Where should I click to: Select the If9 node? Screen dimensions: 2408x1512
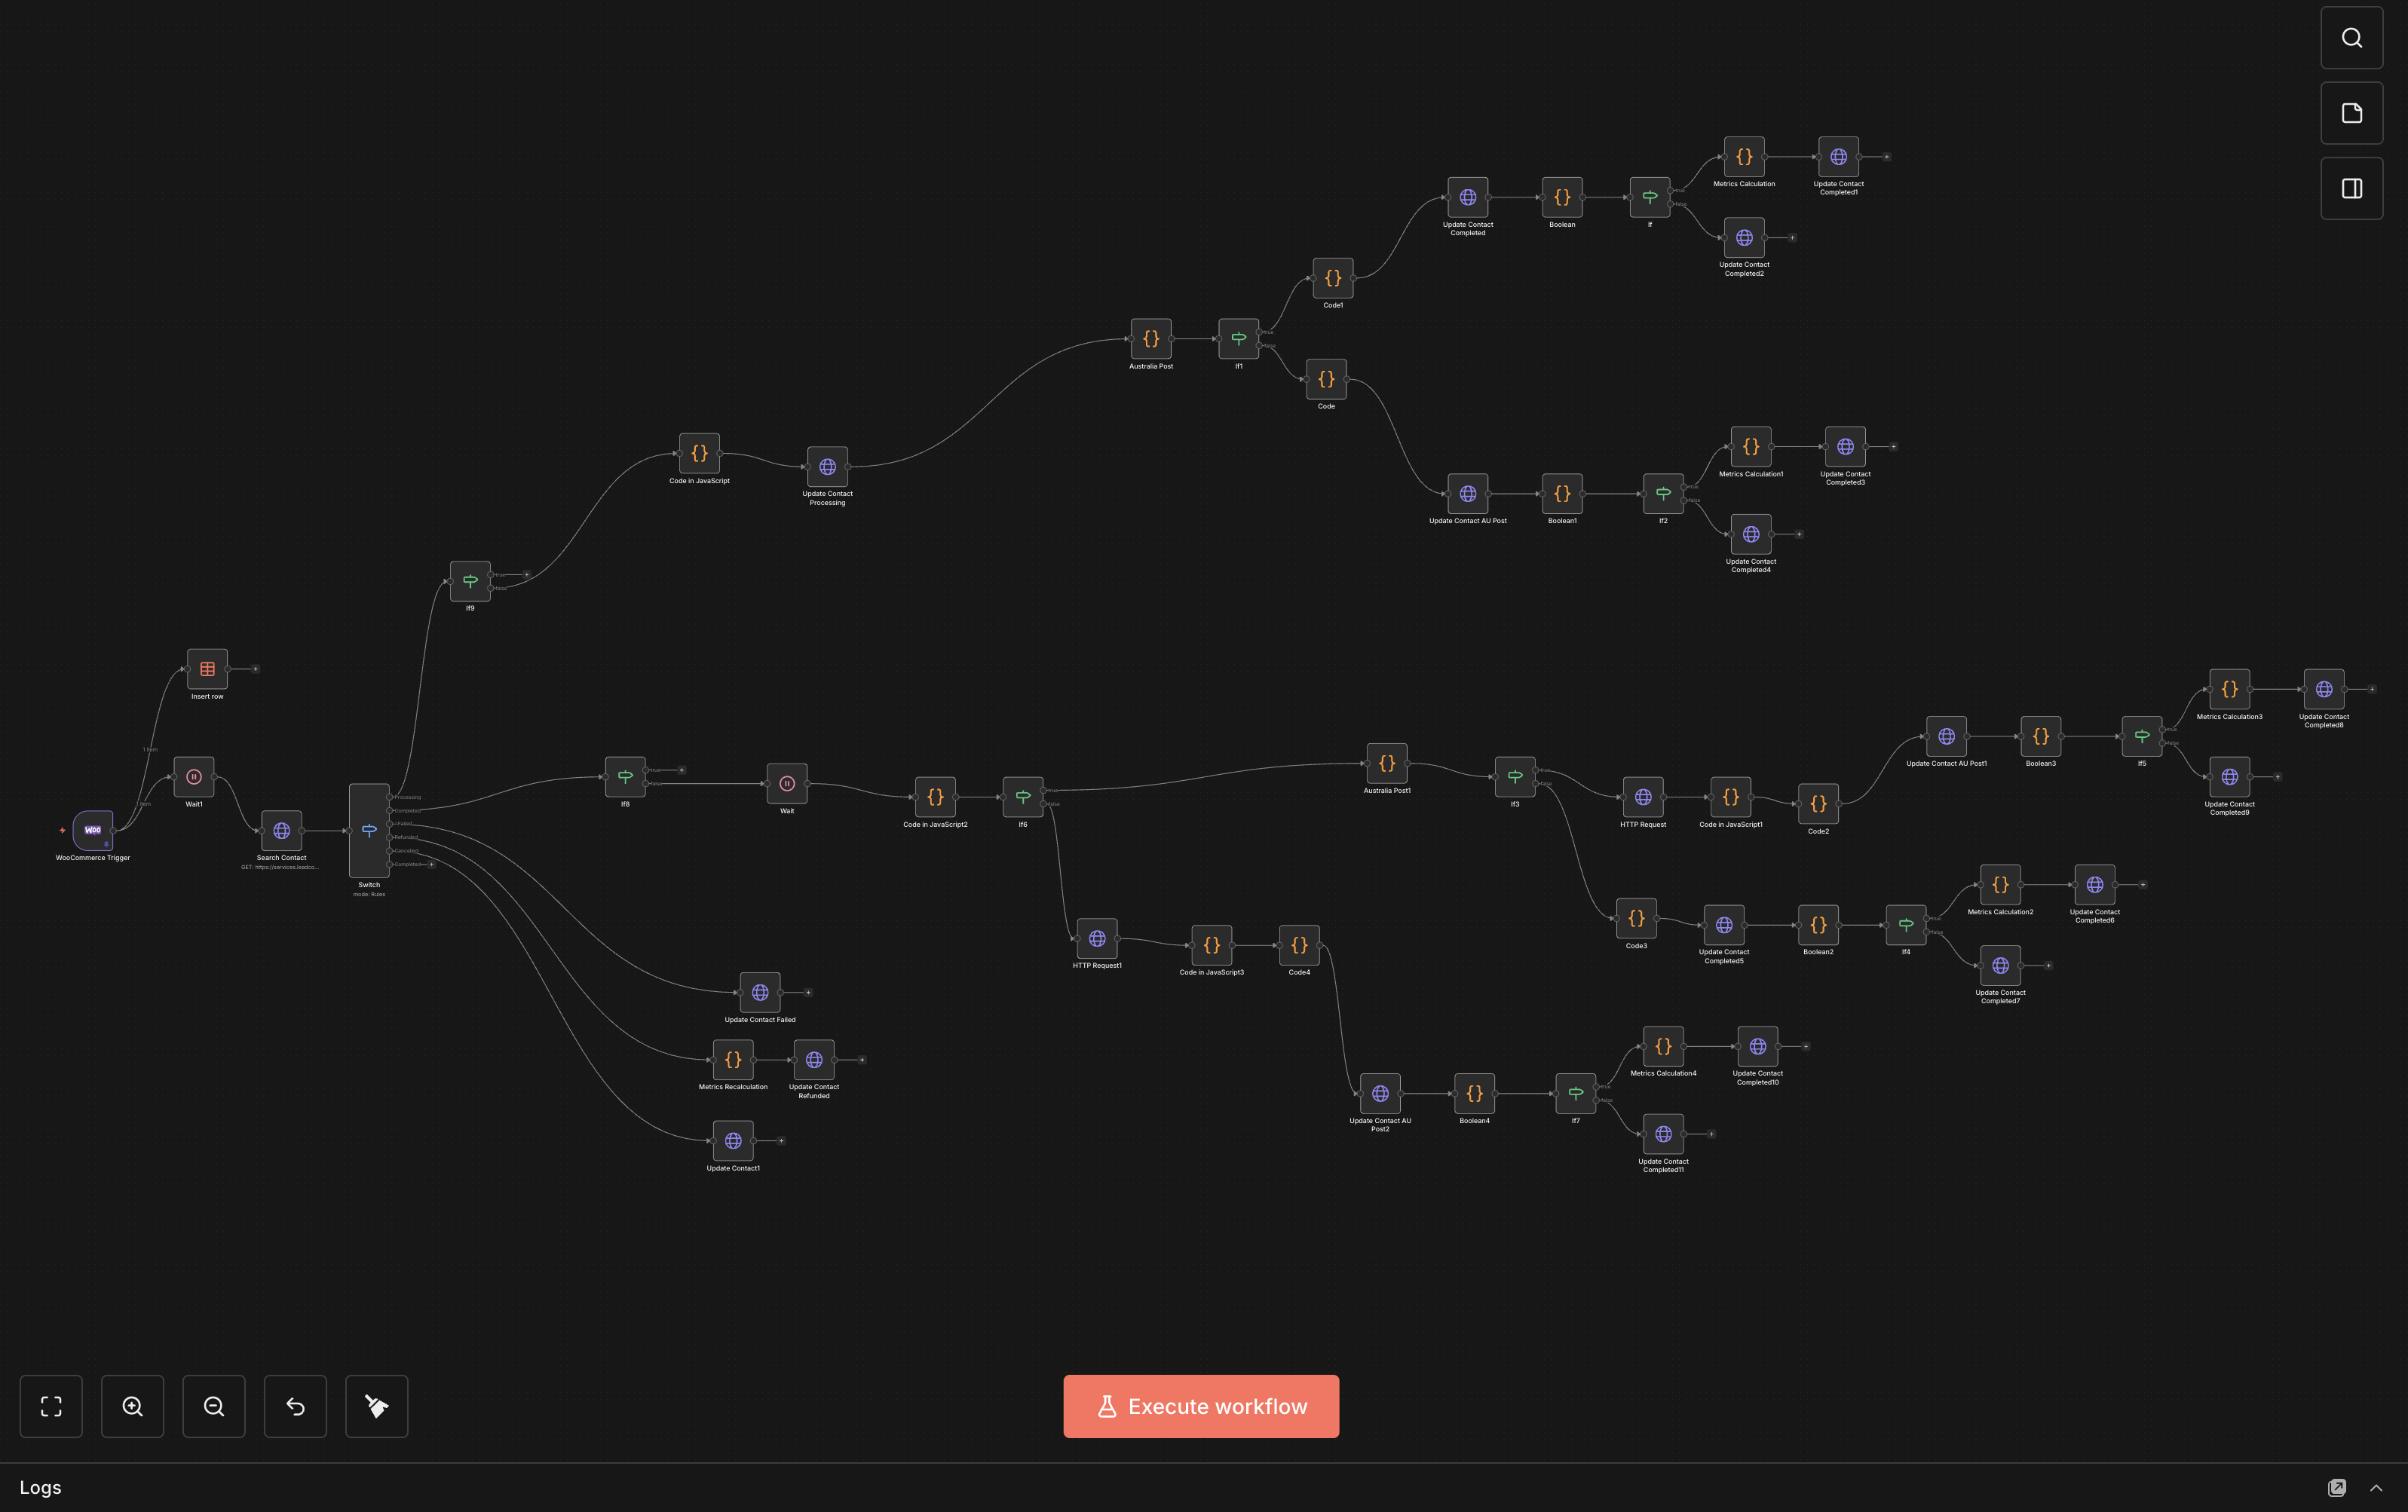(x=470, y=581)
